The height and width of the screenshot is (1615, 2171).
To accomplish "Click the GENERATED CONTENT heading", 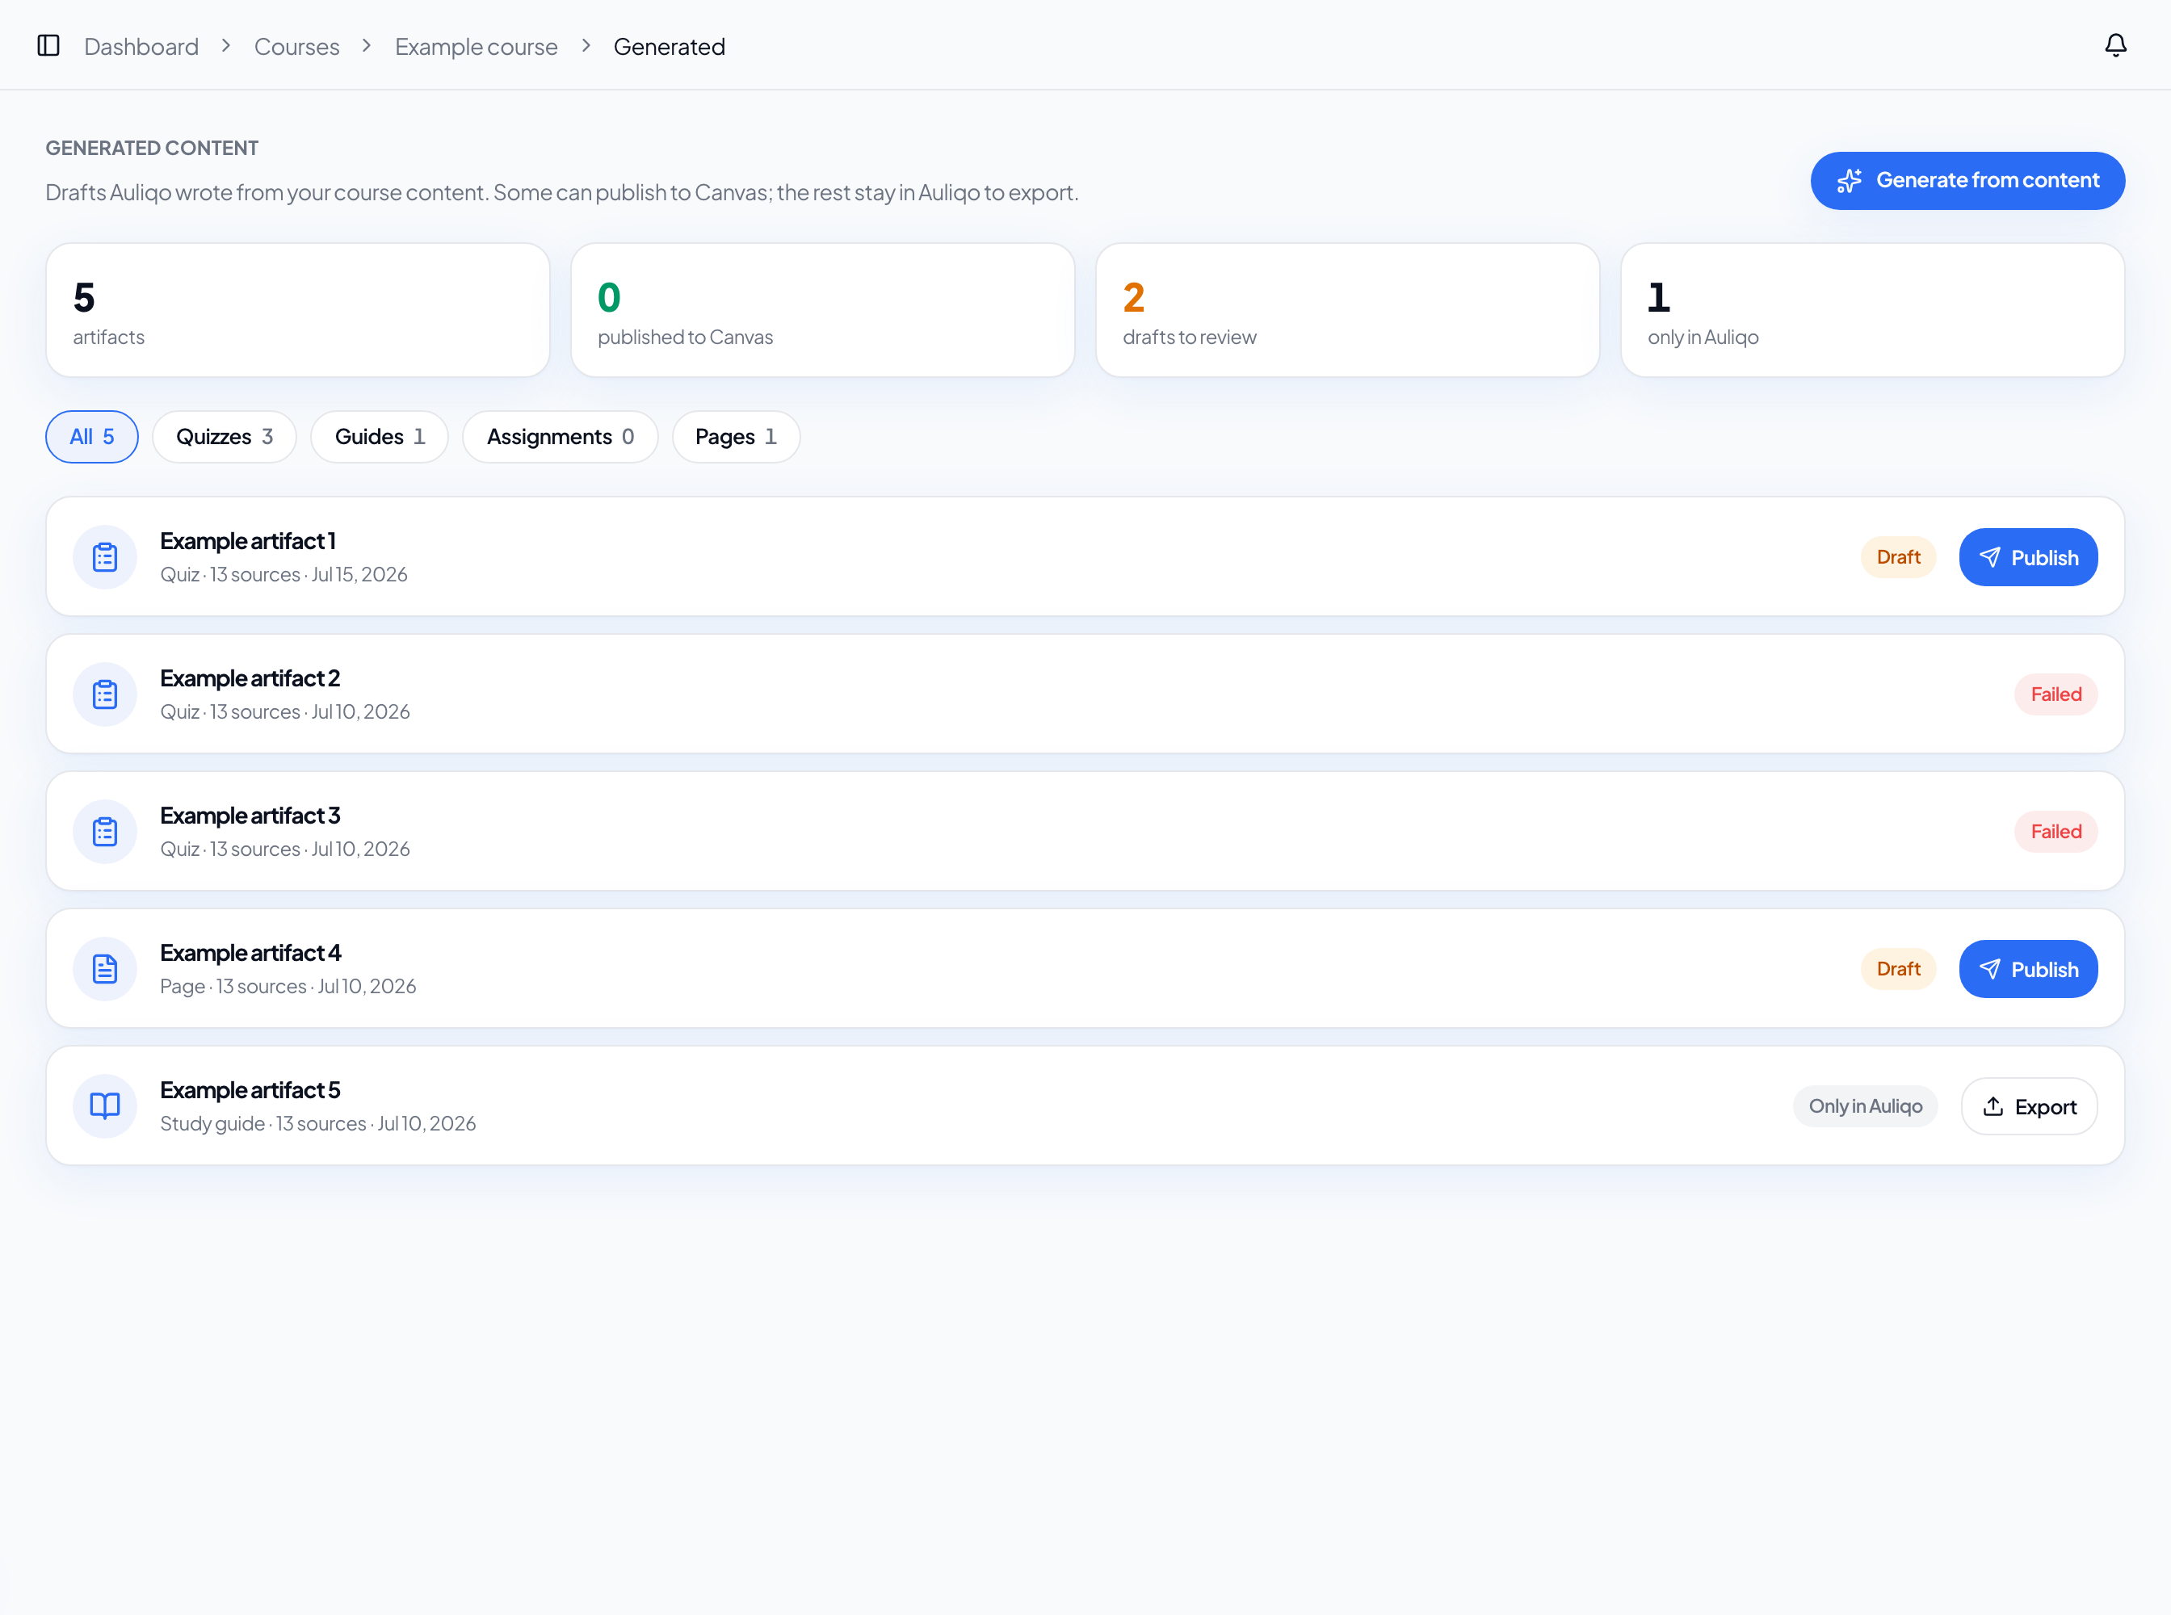I will coord(152,149).
